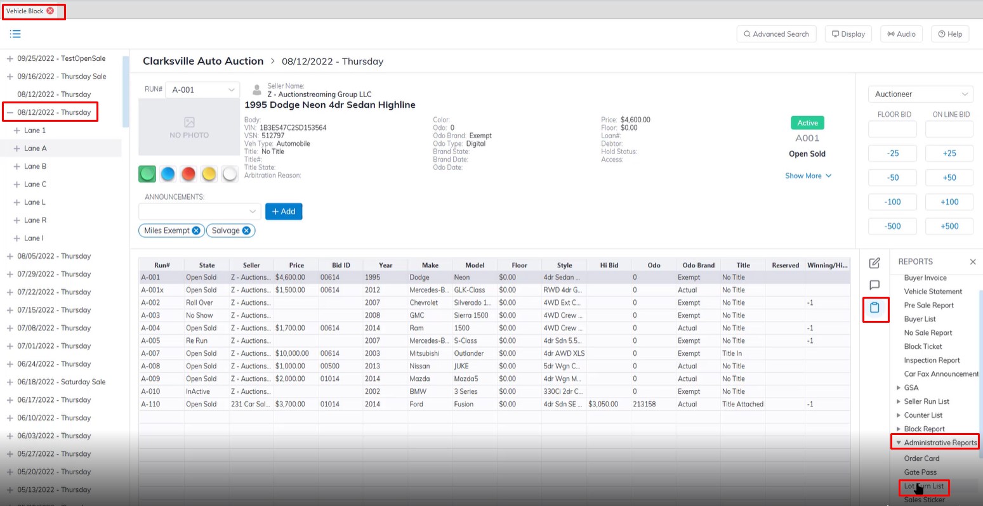
Task: Click the +100 bid button
Action: [949, 202]
